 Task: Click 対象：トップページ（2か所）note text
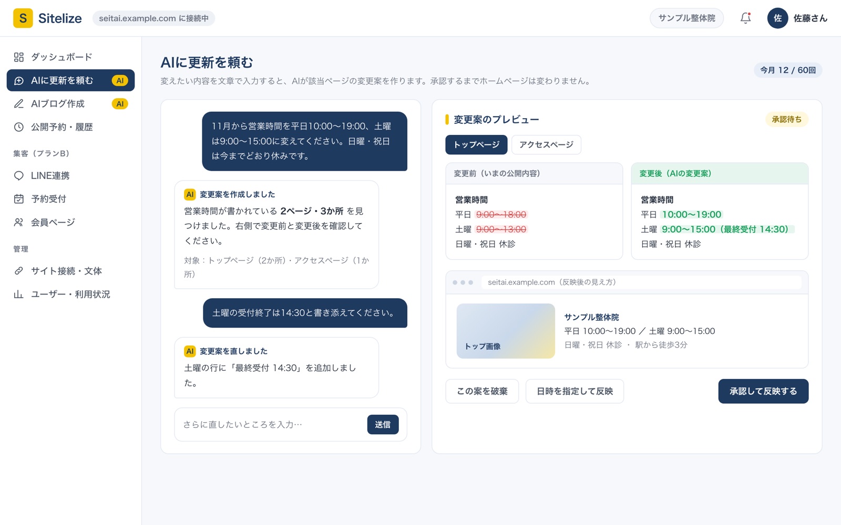tap(276, 267)
